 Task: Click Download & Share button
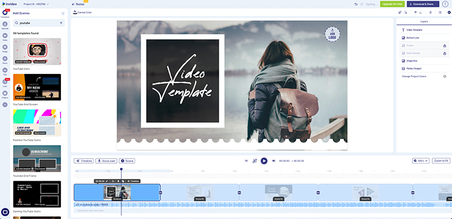(423, 4)
